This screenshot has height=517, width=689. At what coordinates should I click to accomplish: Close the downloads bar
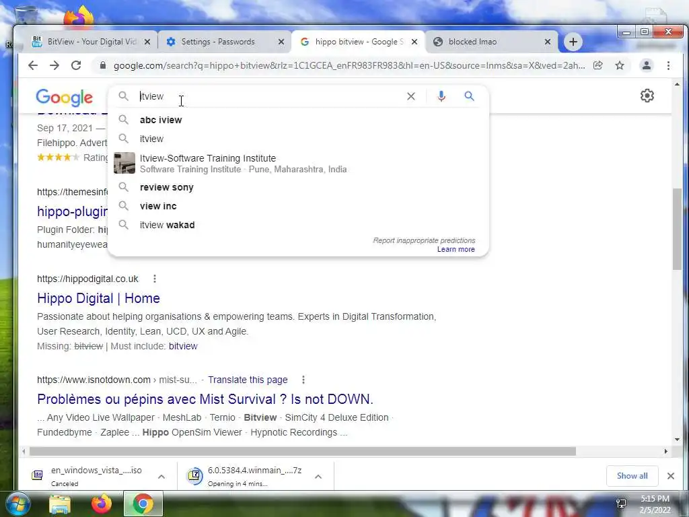pos(671,476)
